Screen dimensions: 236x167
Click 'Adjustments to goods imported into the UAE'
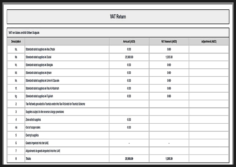point(43,151)
